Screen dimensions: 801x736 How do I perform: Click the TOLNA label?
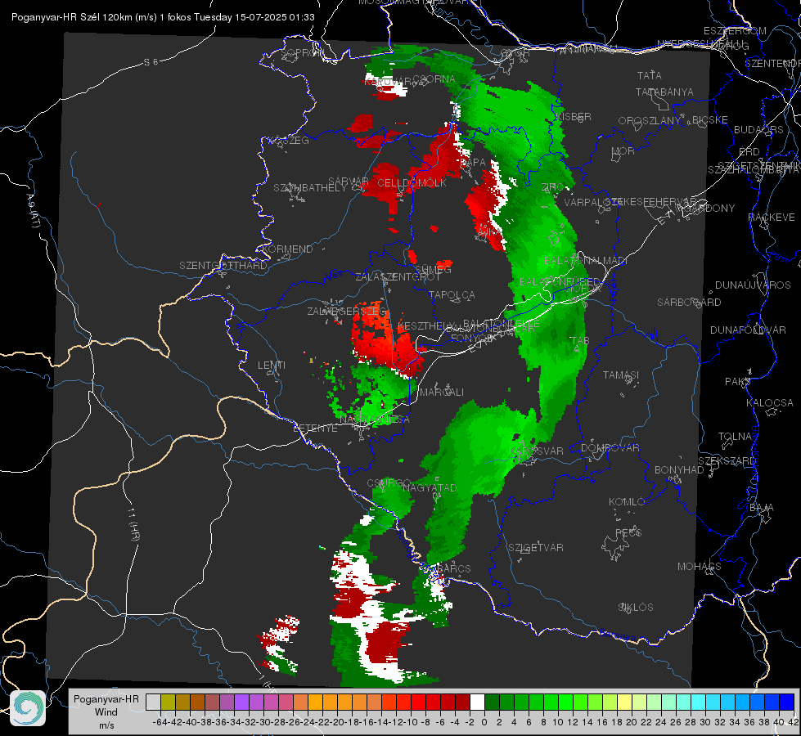(x=735, y=437)
